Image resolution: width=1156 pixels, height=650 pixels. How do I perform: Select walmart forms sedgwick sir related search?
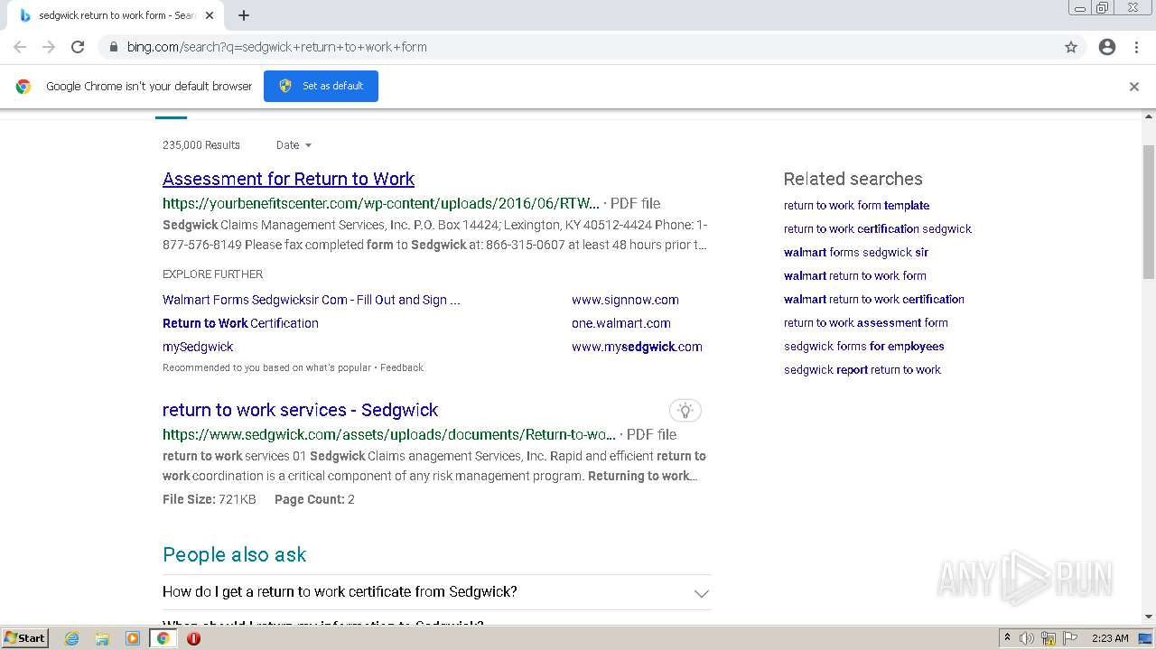click(856, 253)
